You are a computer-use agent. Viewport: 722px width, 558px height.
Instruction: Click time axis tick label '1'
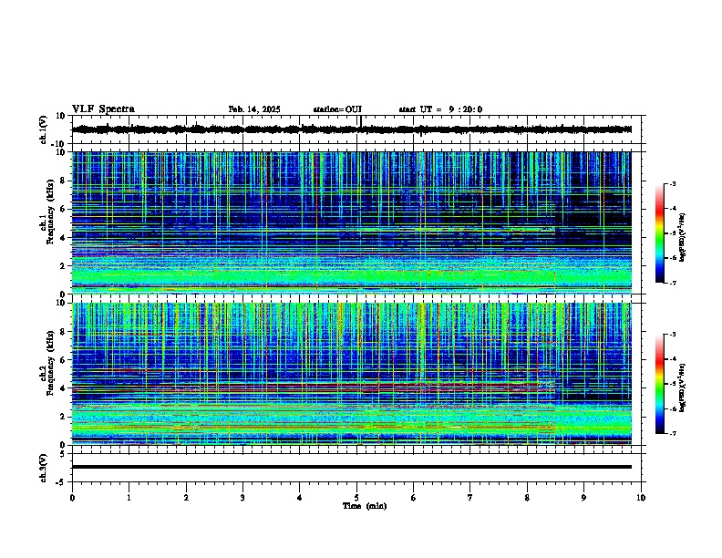(x=129, y=498)
